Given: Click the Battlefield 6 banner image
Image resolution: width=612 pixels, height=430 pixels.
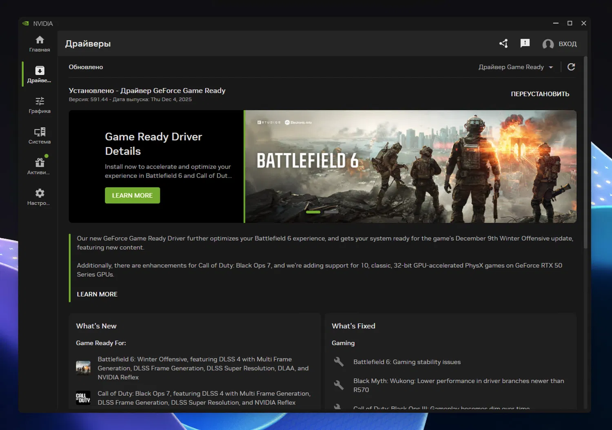Looking at the screenshot, I should click(410, 166).
